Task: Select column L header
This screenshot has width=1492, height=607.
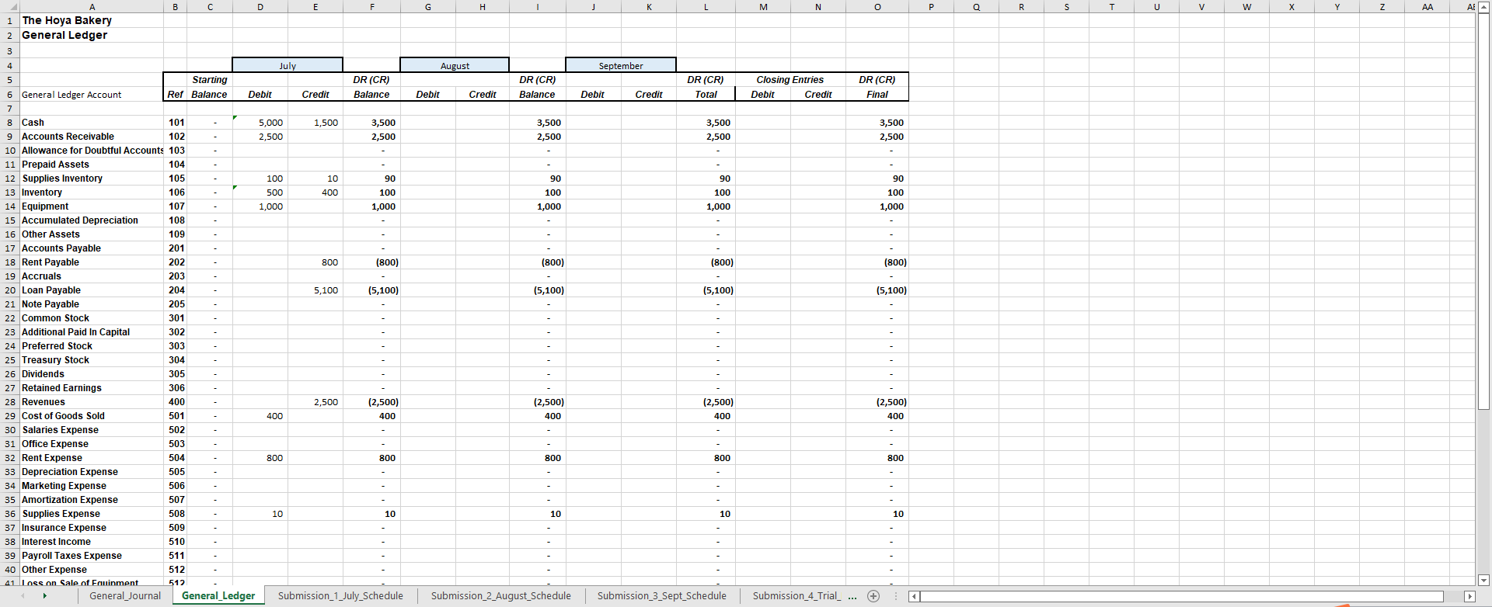Action: click(x=706, y=7)
